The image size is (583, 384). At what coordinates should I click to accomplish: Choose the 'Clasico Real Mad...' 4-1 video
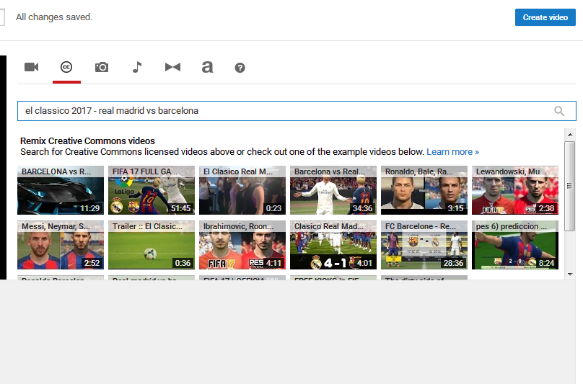click(x=333, y=245)
